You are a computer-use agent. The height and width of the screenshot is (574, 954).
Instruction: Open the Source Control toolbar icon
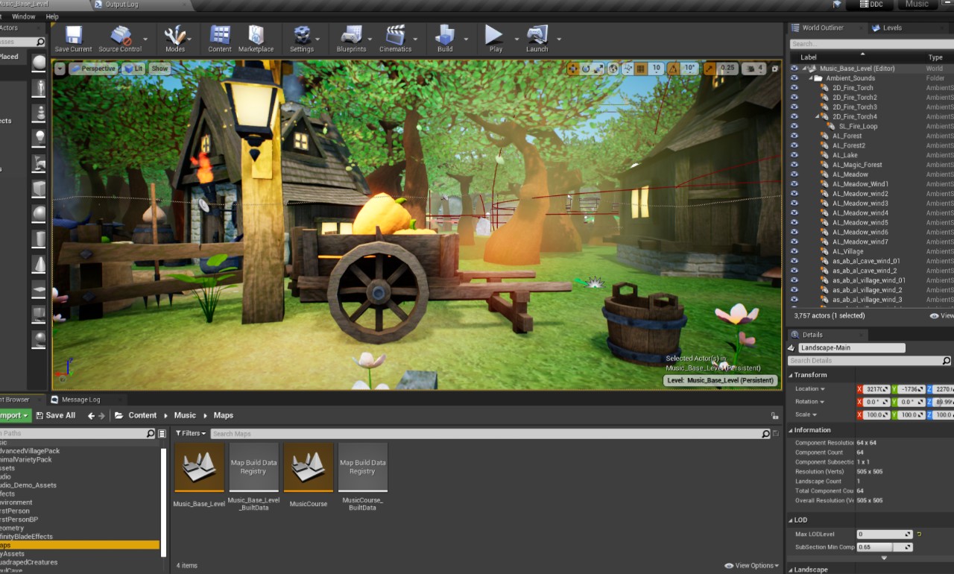(x=120, y=36)
